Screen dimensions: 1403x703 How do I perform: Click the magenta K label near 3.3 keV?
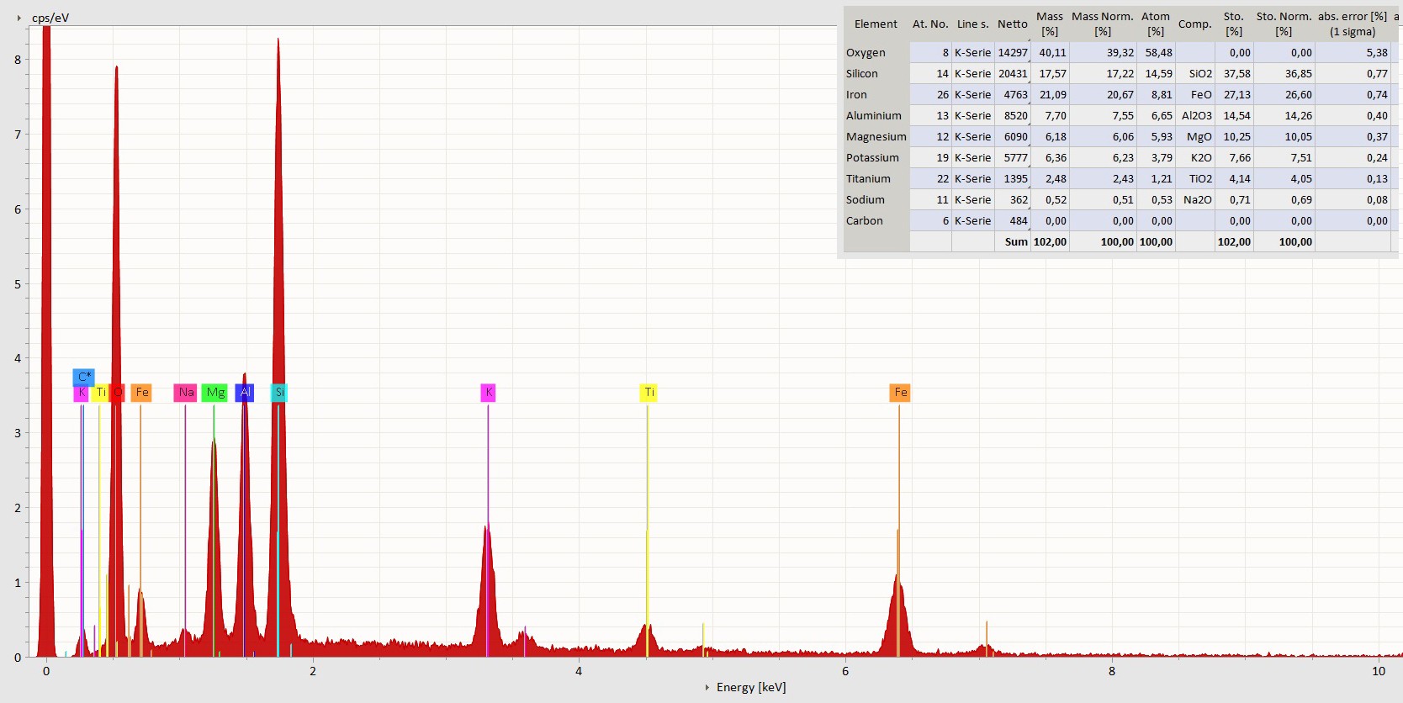488,393
